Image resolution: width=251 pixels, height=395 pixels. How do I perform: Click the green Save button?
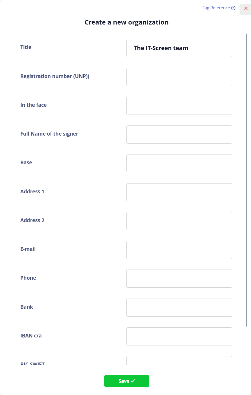(x=127, y=381)
